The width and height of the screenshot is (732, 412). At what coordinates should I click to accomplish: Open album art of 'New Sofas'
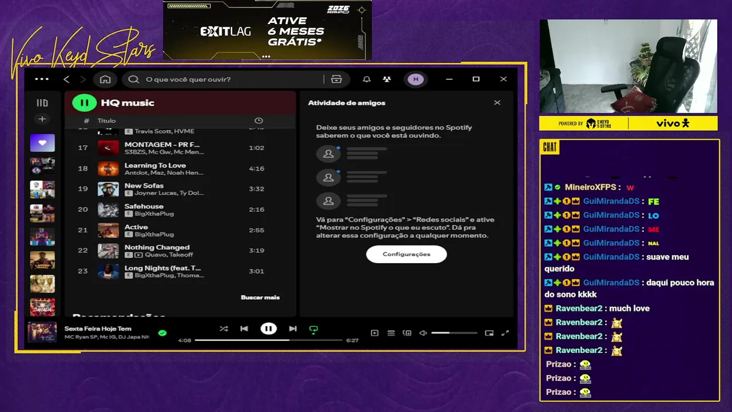(x=108, y=189)
